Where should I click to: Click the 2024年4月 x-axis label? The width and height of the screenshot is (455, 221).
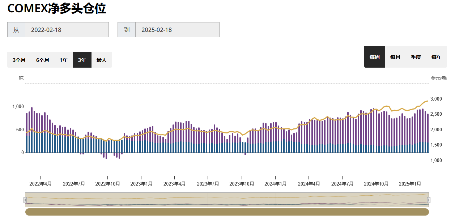click(x=309, y=184)
